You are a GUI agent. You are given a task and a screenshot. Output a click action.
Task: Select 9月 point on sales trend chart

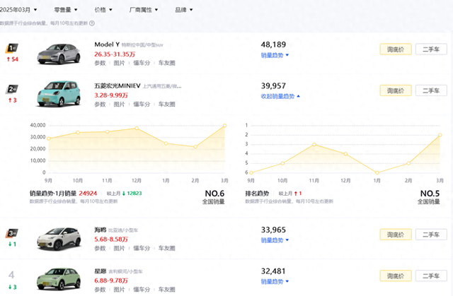pyautogui.click(x=49, y=138)
